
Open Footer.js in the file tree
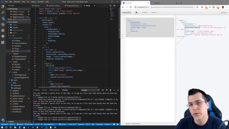[x=18, y=40]
